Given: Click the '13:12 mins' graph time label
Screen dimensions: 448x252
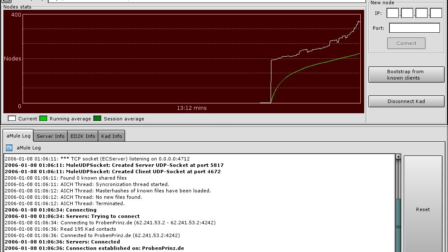Looking at the screenshot, I should click(x=192, y=108).
